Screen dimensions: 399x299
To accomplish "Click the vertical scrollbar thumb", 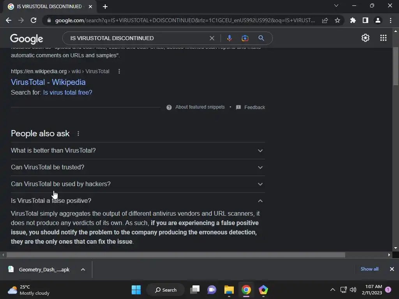I will pyautogui.click(x=395, y=66).
